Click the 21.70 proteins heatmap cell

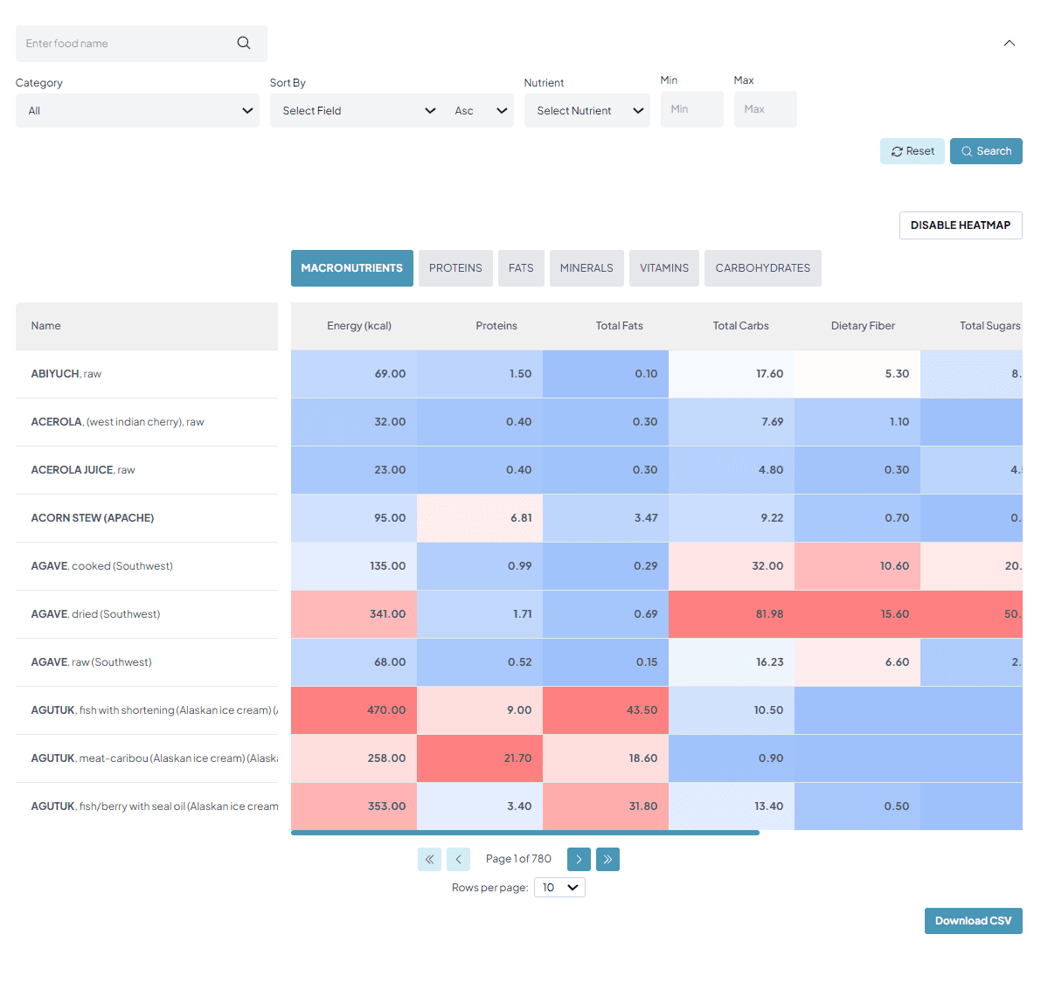point(480,758)
